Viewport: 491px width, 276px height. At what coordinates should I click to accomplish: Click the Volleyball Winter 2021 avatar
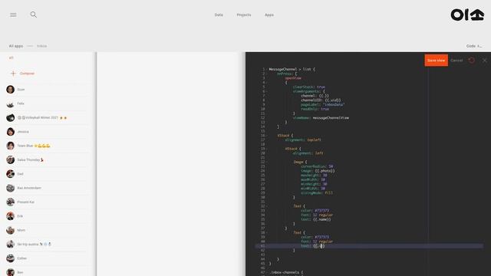coord(10,117)
